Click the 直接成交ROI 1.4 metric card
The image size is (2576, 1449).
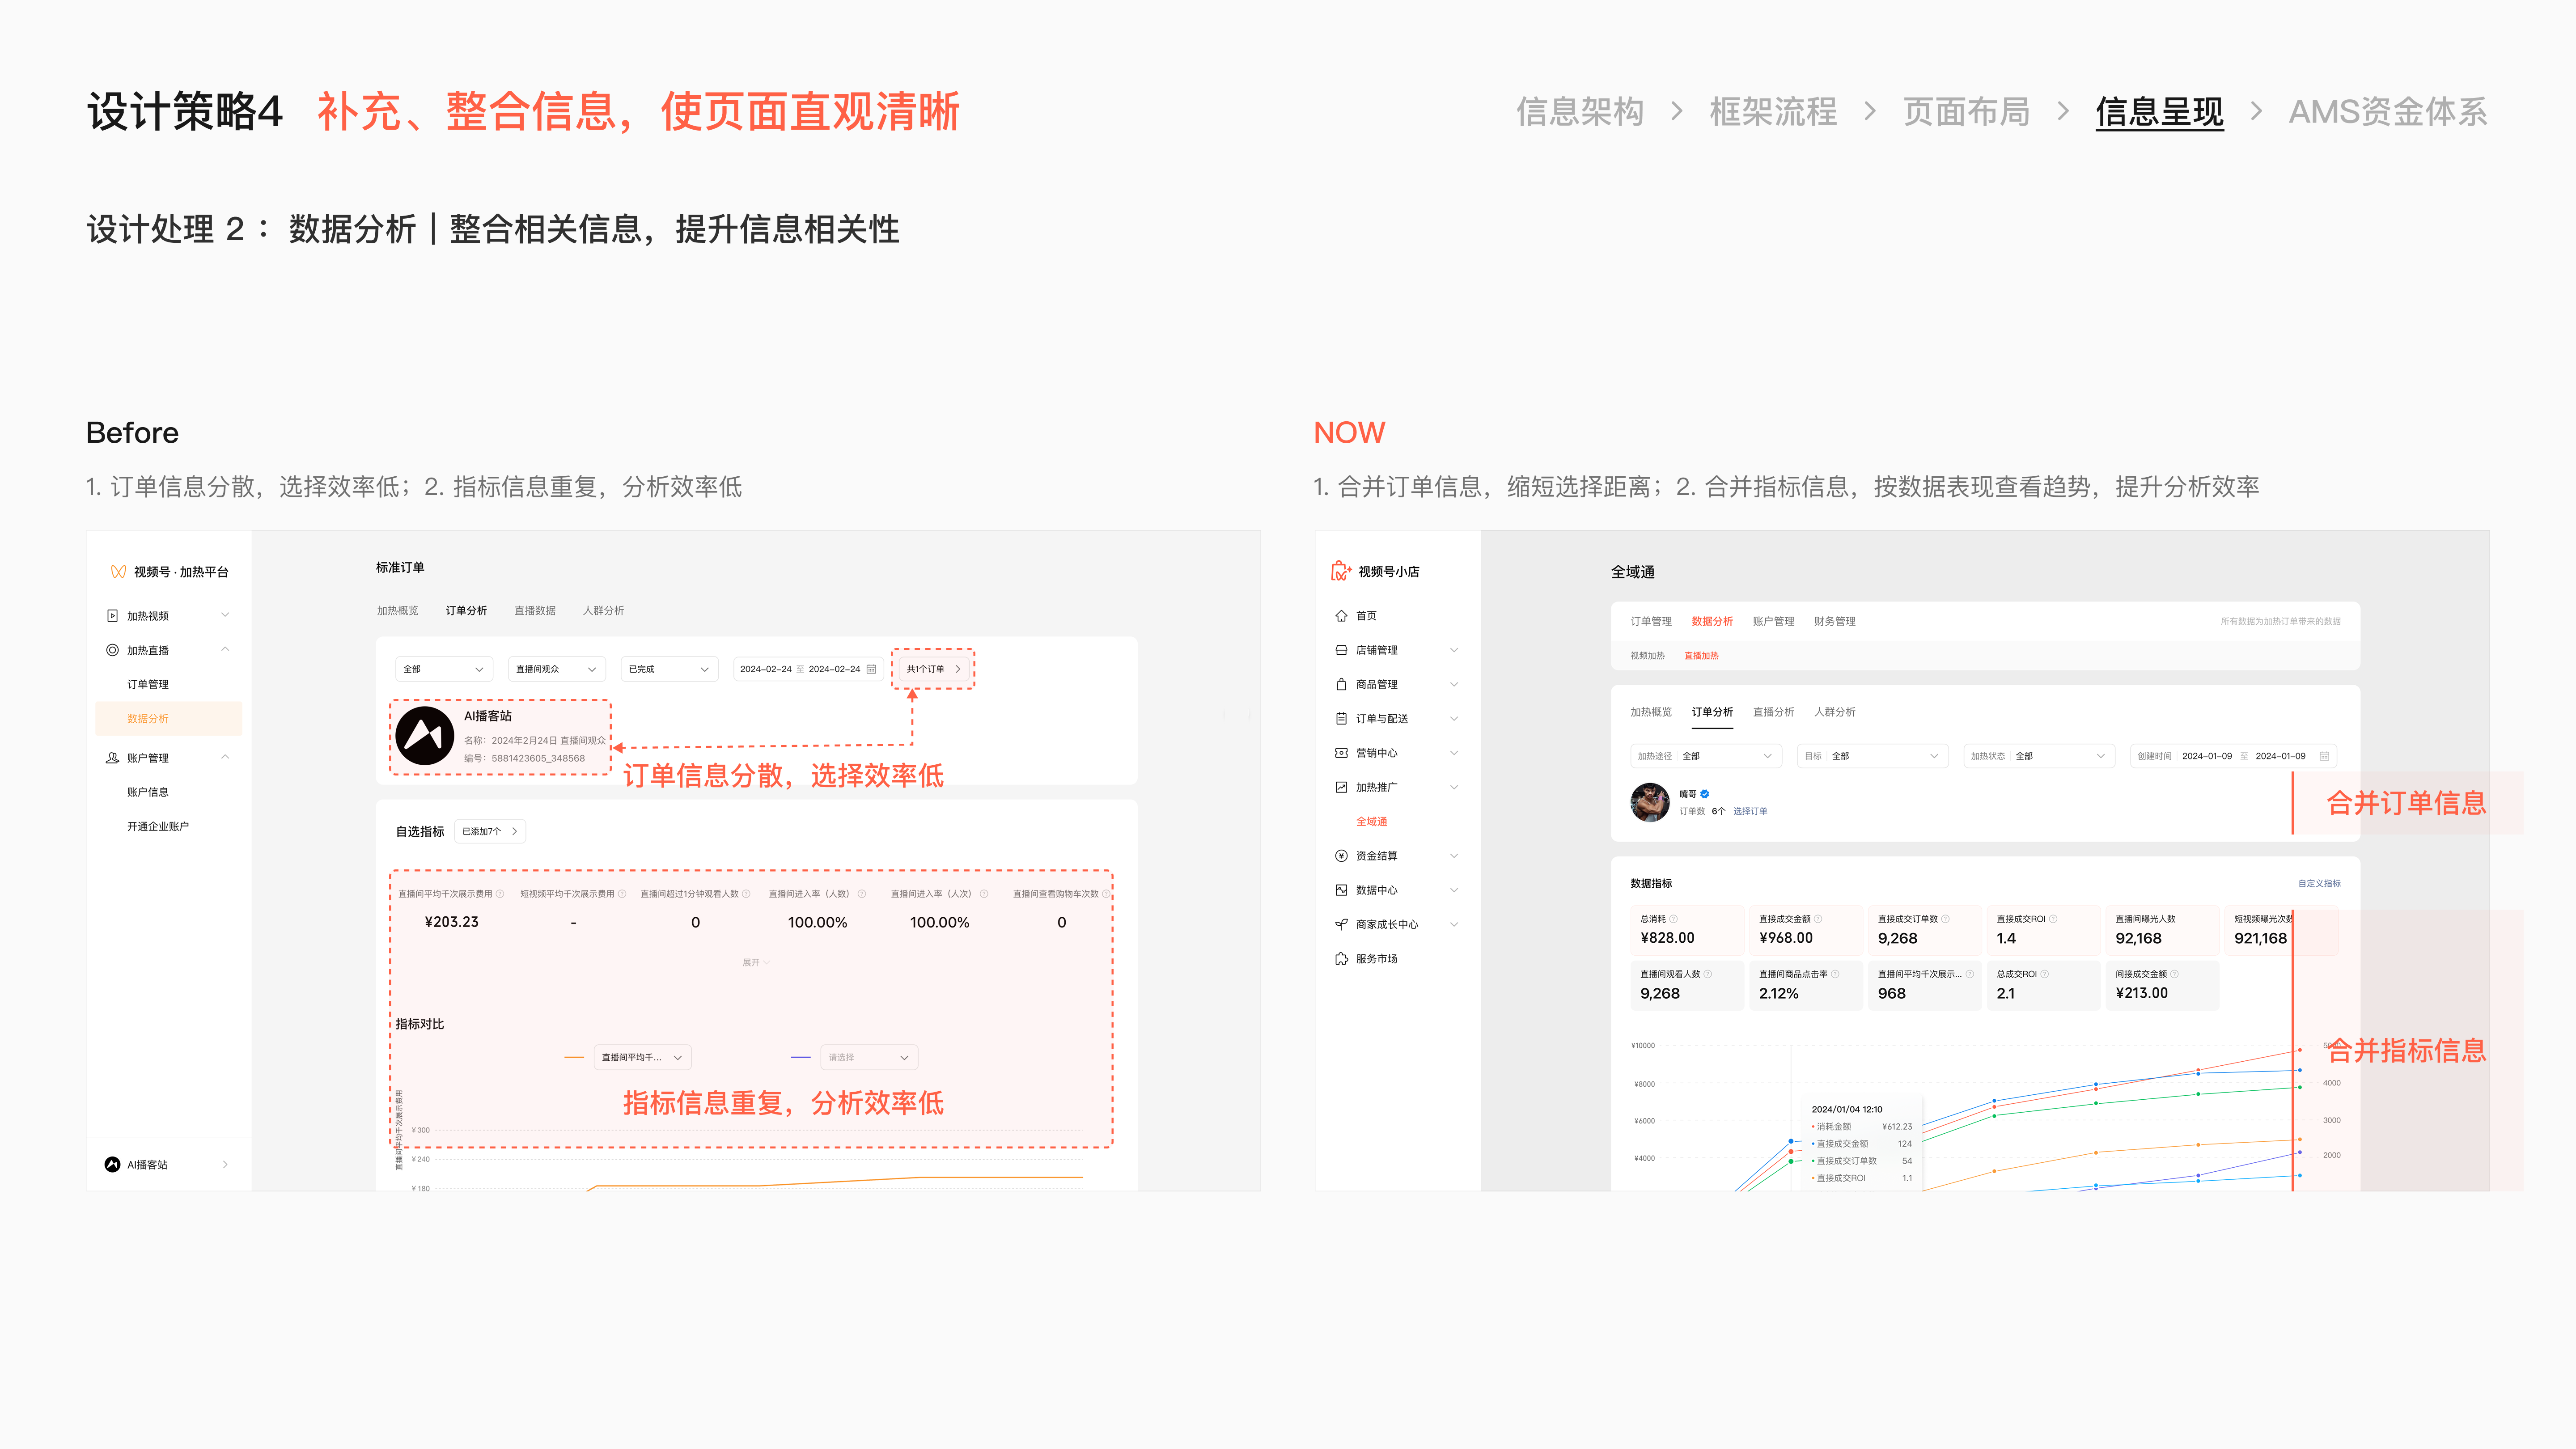point(2043,930)
